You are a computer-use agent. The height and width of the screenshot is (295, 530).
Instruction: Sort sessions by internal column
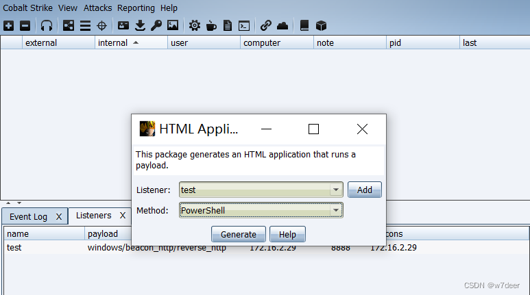tap(131, 43)
